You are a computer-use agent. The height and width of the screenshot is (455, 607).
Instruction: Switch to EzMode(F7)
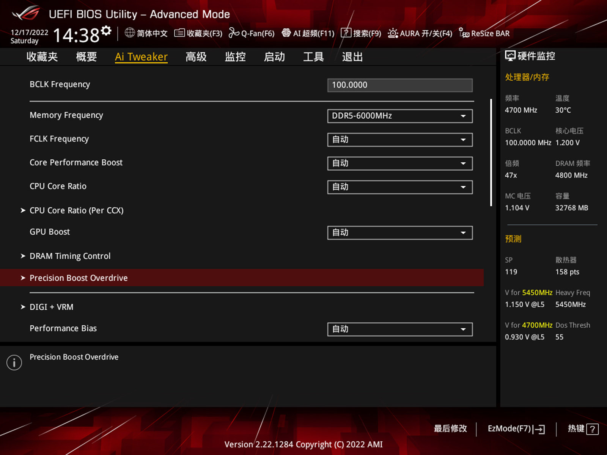[x=509, y=429]
